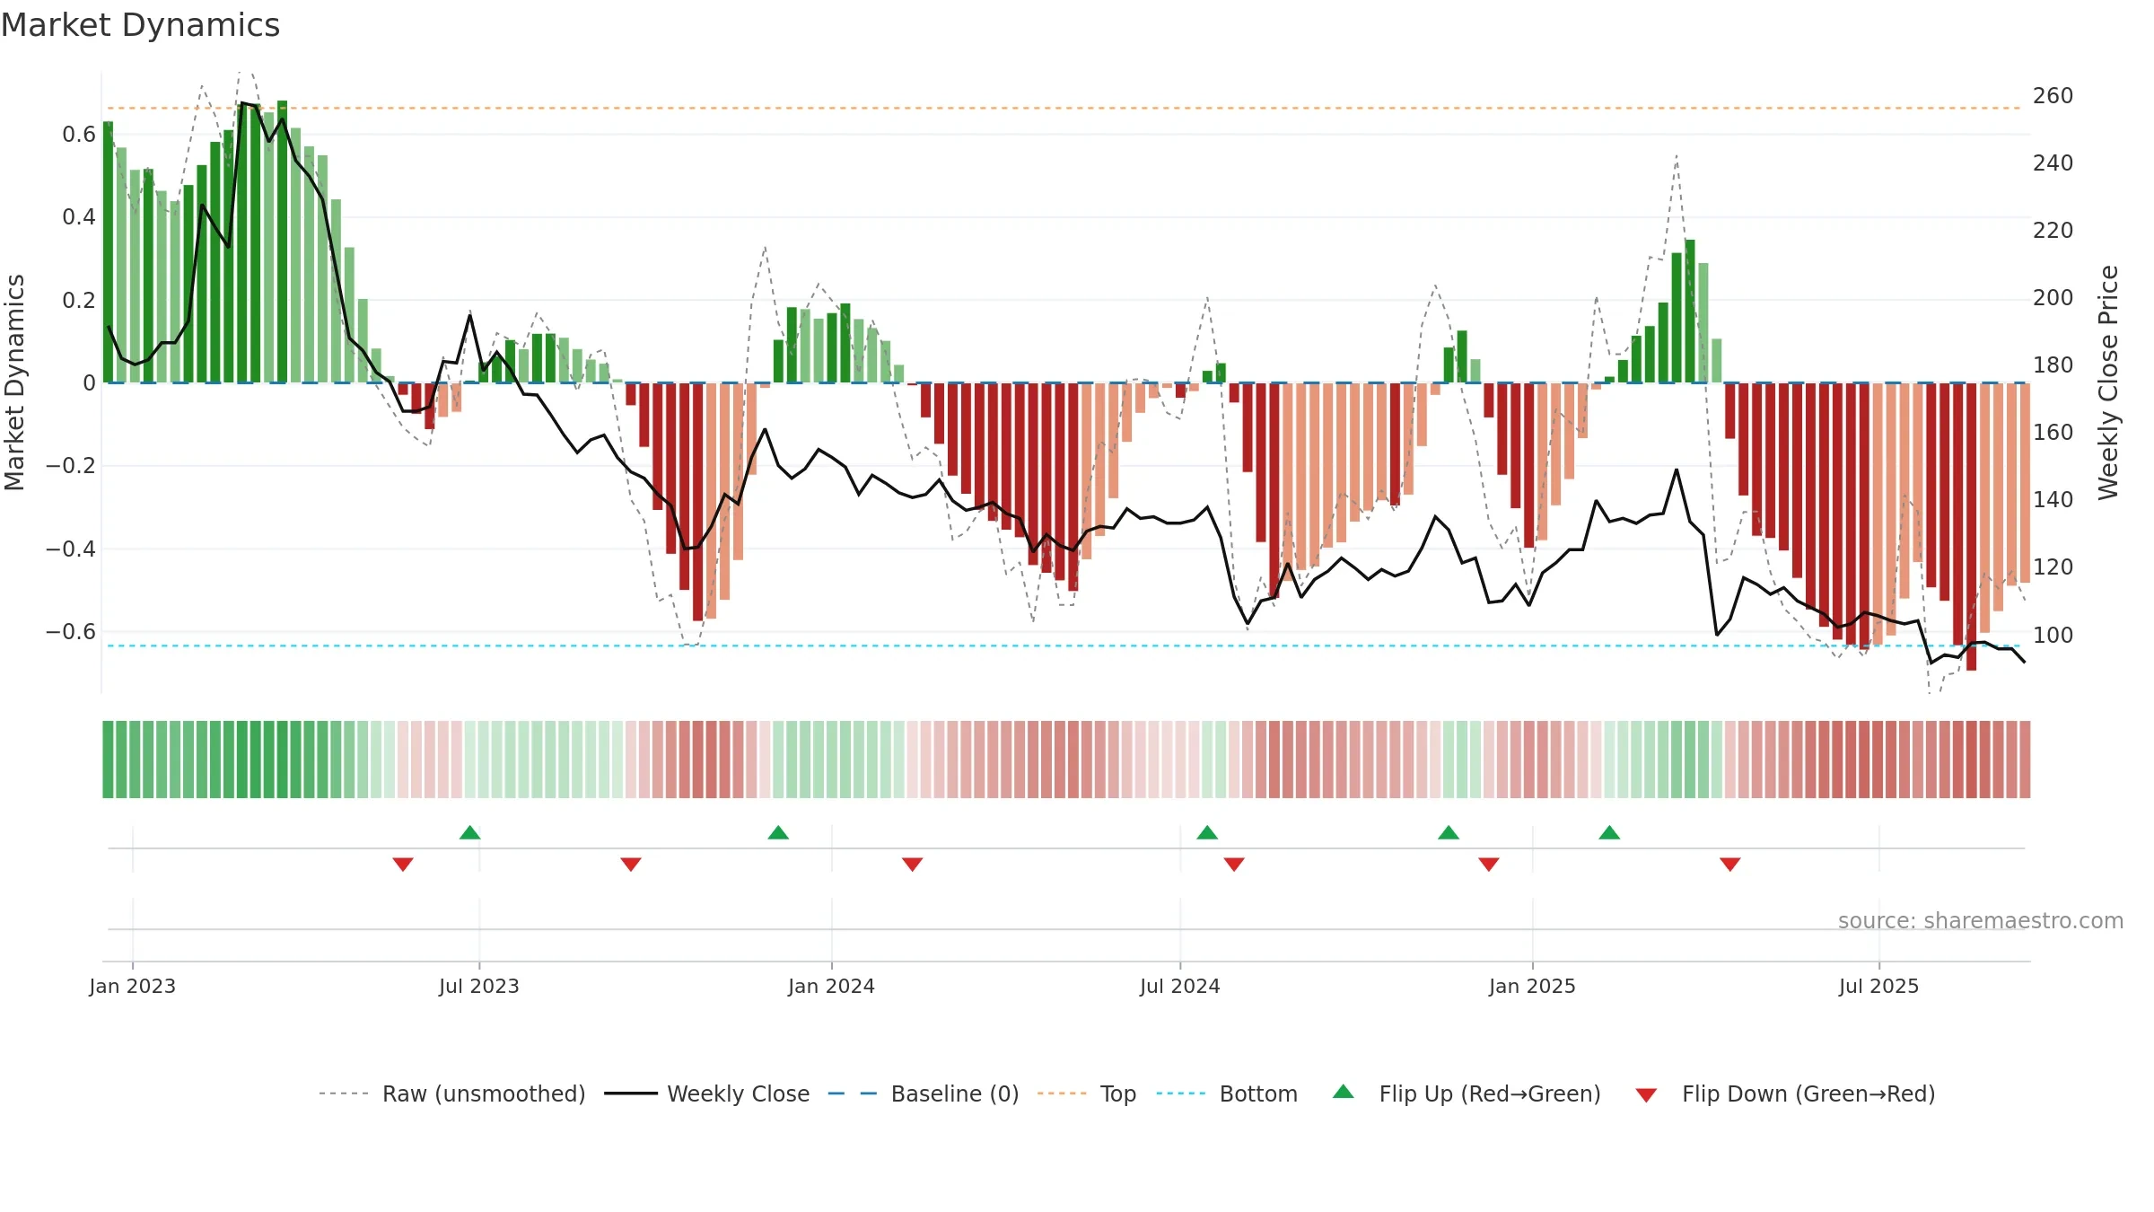
Task: Click the Weekly Close Price axis title
Action: pyautogui.click(x=2108, y=382)
